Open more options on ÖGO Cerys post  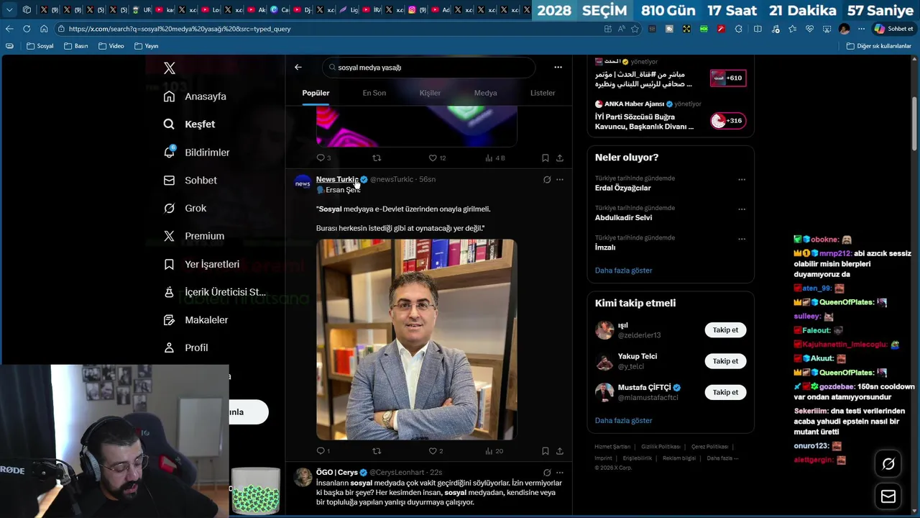click(560, 473)
